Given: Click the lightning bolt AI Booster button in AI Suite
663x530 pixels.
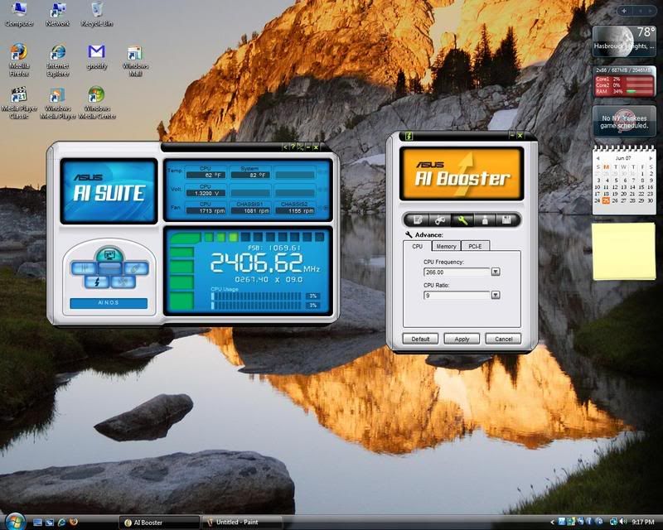Looking at the screenshot, I should tap(97, 282).
